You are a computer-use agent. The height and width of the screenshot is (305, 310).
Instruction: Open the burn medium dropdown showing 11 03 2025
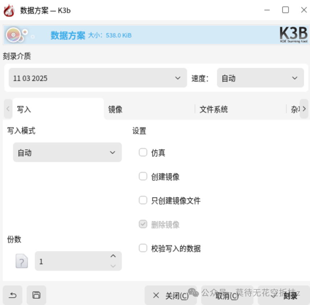click(x=98, y=78)
